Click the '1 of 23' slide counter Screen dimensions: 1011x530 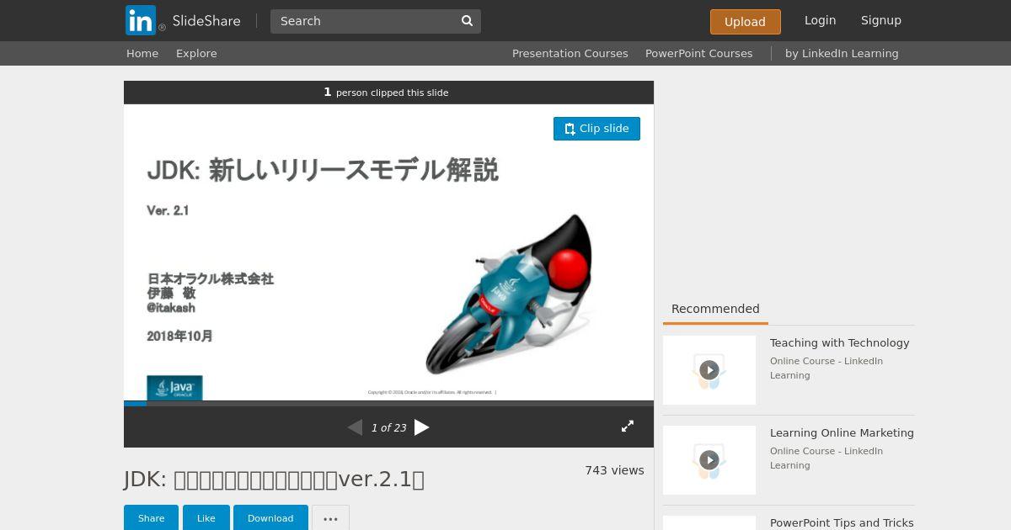point(388,427)
